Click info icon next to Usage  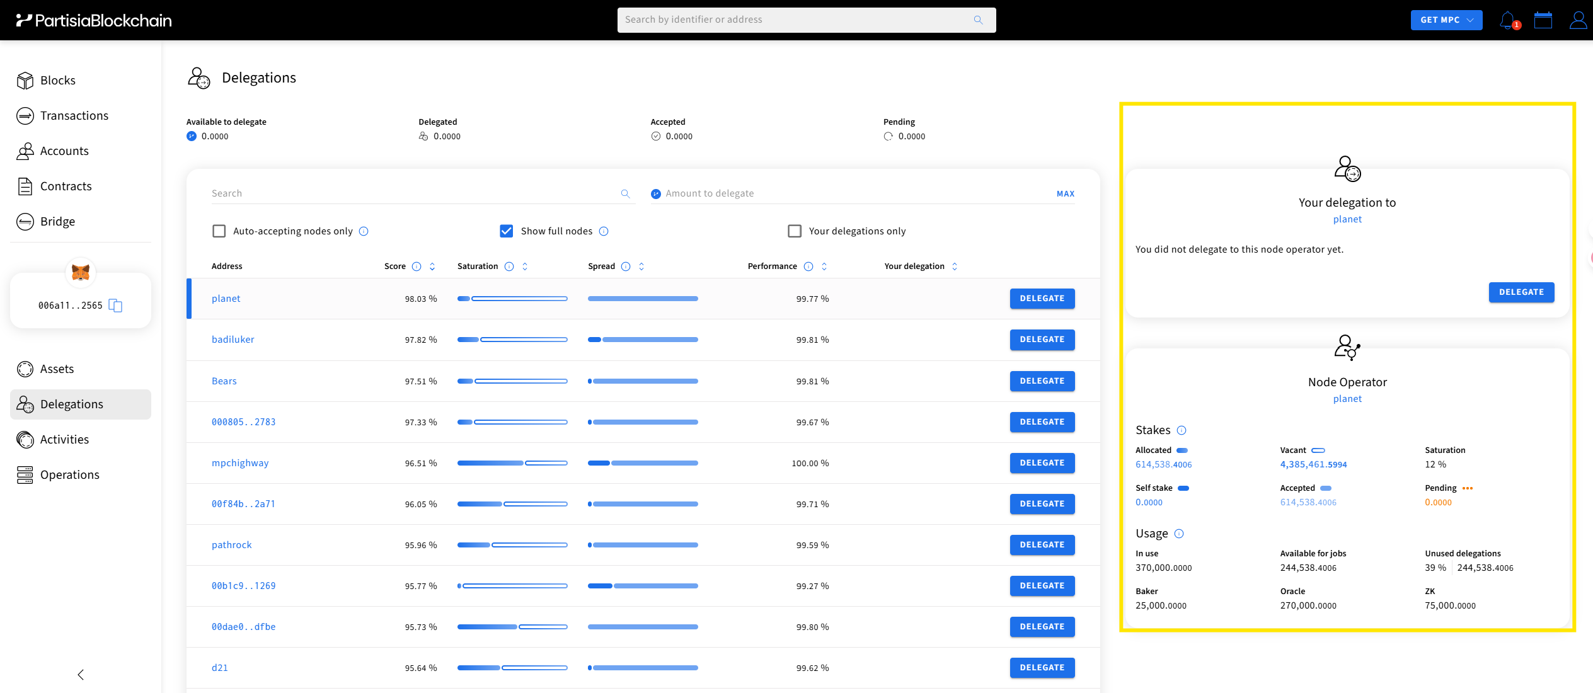1179,534
